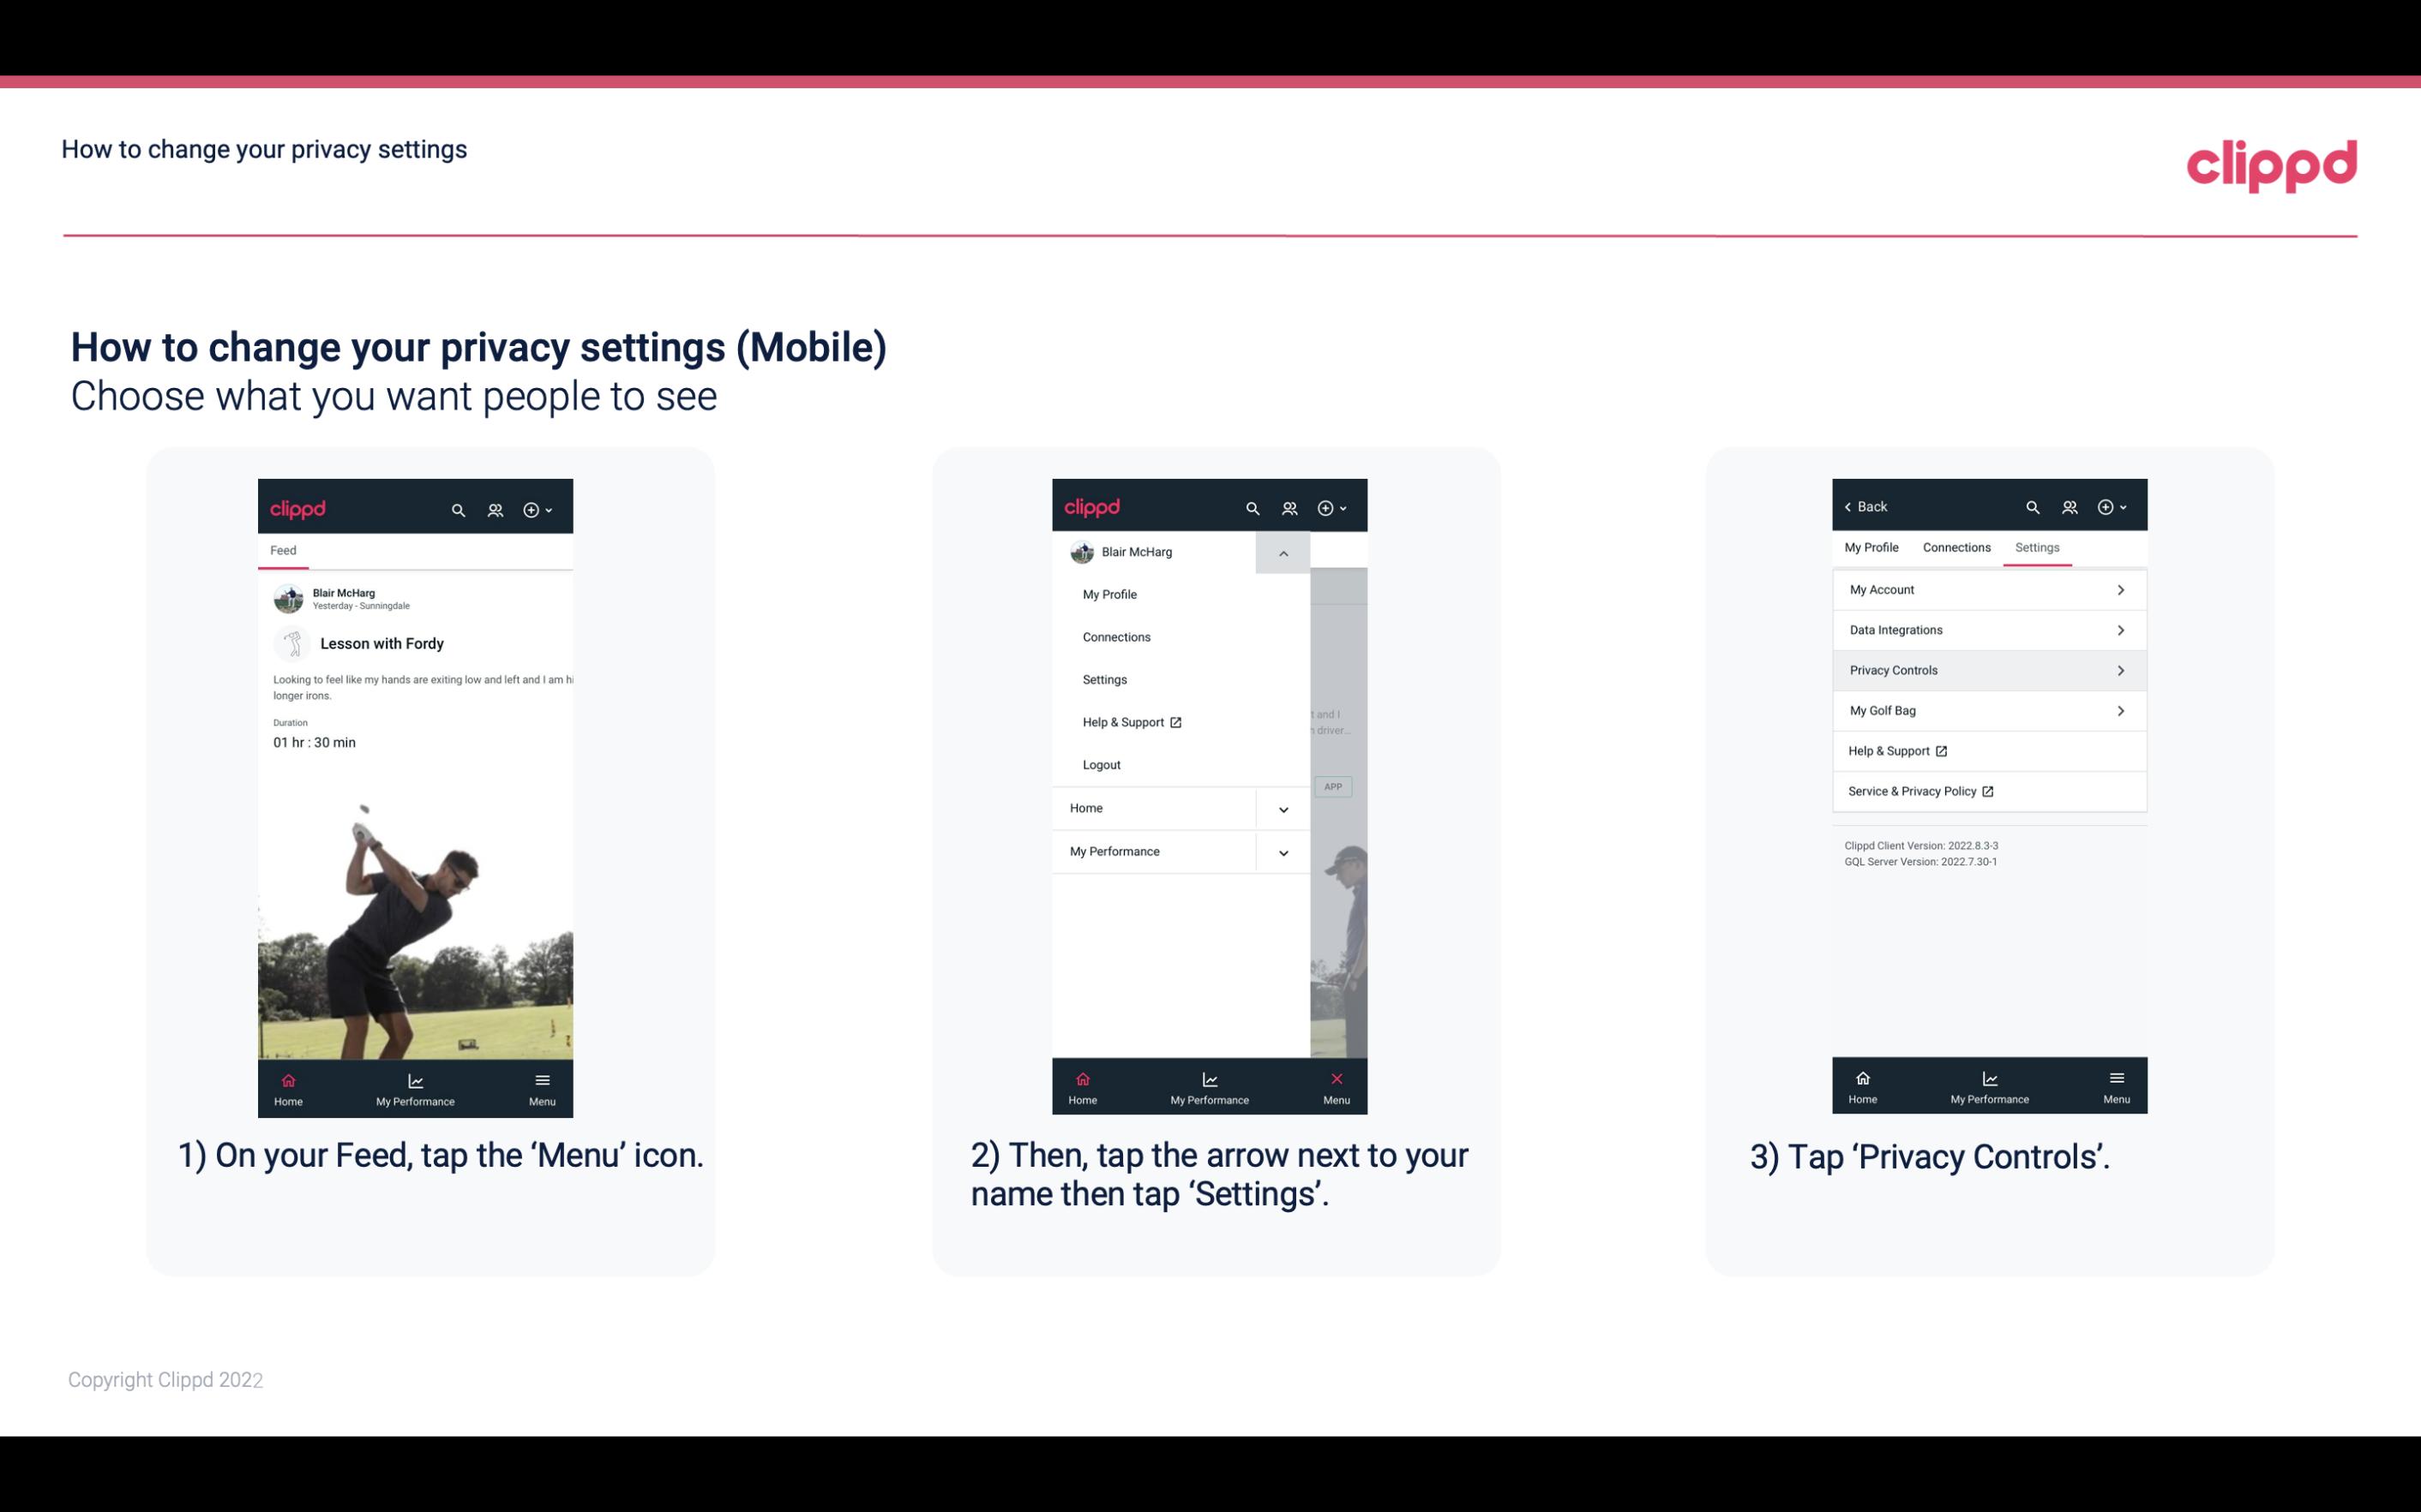2421x1512 pixels.
Task: Open the Connections menu entry
Action: coord(1115,637)
